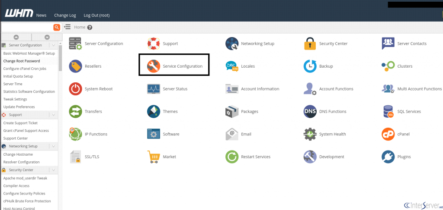Open the cPanel orange icon
This screenshot has width=443, height=210.
click(388, 134)
